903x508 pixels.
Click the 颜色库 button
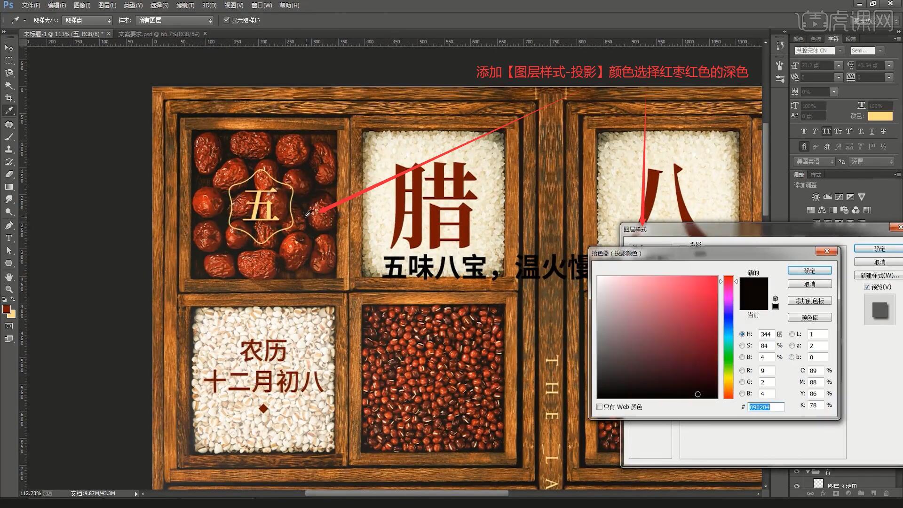pyautogui.click(x=809, y=317)
